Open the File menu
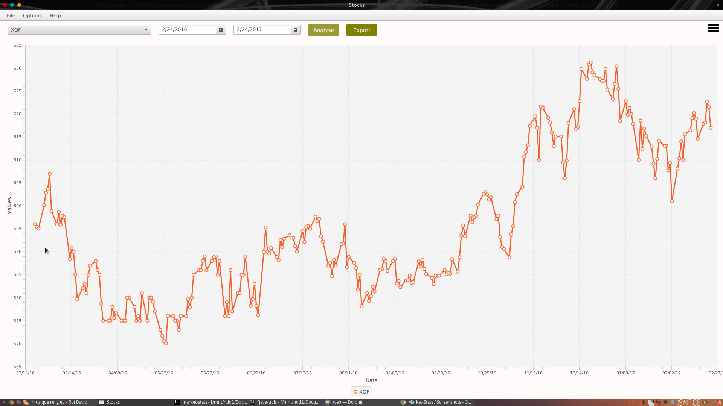Screen dimensions: 723x406 click(x=11, y=15)
